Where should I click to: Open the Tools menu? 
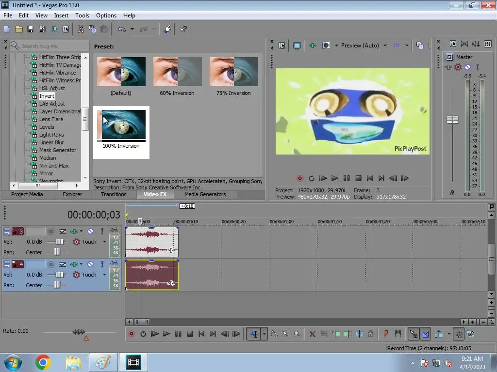point(82,15)
